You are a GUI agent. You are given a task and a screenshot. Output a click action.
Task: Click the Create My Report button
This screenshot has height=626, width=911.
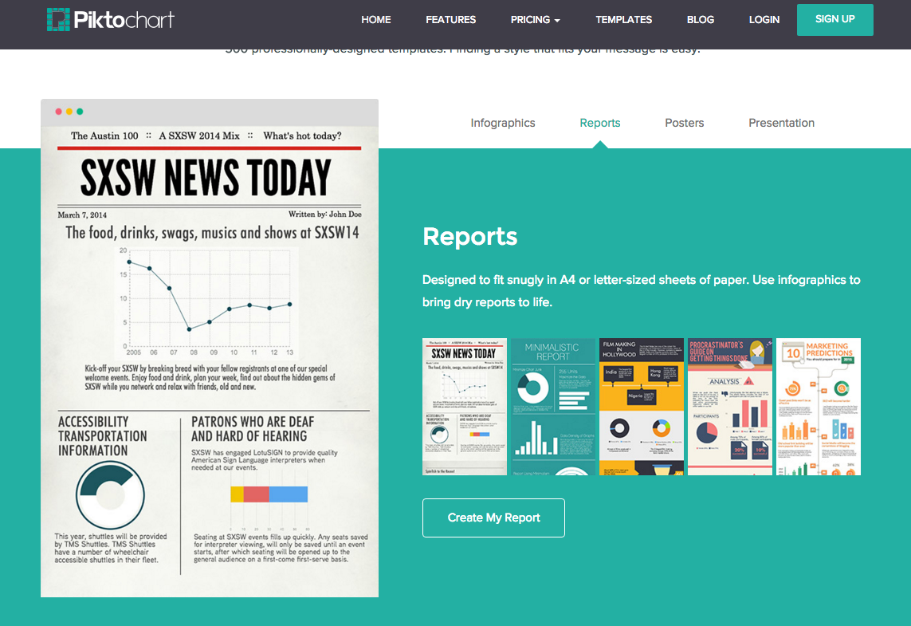click(x=493, y=518)
